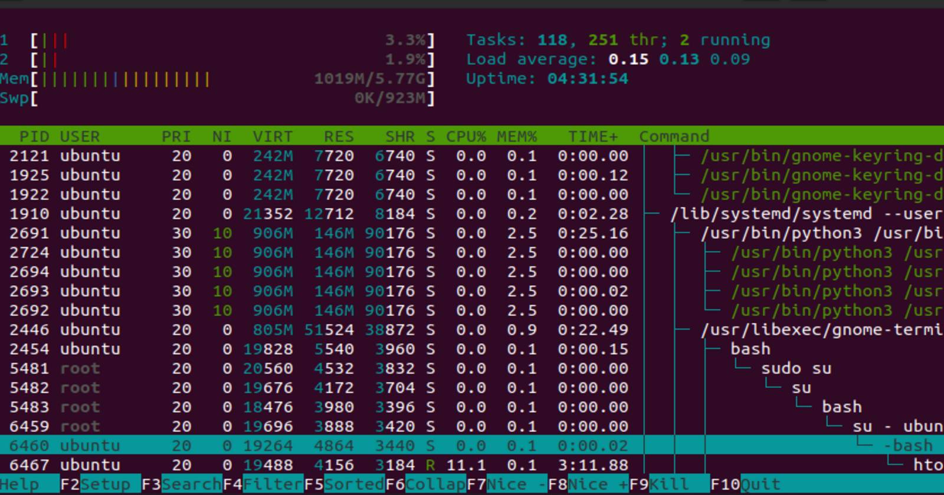
Task: Click the PID column header
Action: coord(34,137)
